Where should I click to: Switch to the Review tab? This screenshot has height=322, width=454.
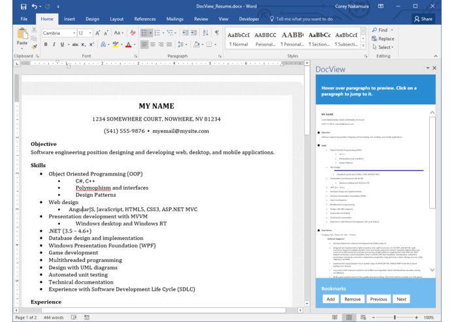tap(201, 19)
